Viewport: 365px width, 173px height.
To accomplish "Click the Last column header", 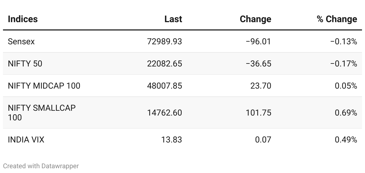I will (x=173, y=19).
